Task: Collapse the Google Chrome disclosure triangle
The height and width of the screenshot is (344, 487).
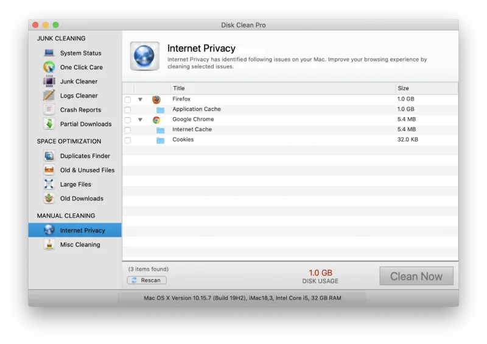Action: [x=140, y=120]
